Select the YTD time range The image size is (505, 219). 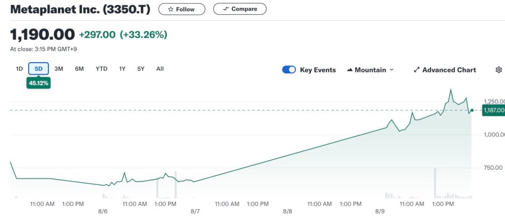[x=101, y=69]
